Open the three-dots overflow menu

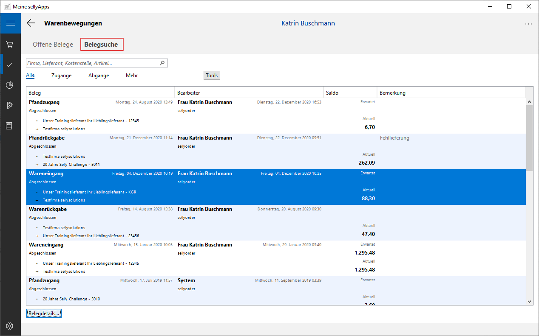(x=528, y=24)
